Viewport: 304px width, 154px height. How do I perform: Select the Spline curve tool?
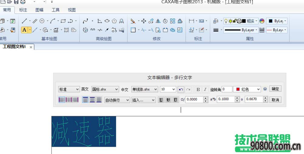pos(85,21)
